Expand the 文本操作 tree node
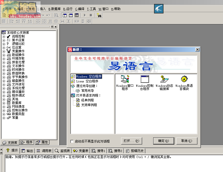 point(4,66)
